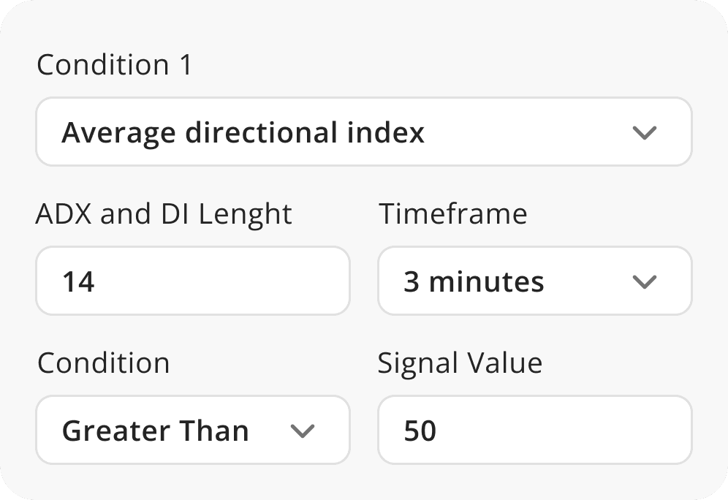Click the Signal Value label
This screenshot has width=728, height=500.
click(460, 363)
